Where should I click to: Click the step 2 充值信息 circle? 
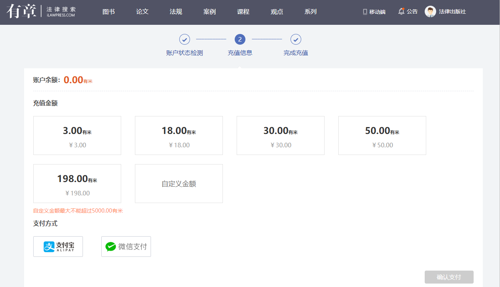[x=240, y=39]
